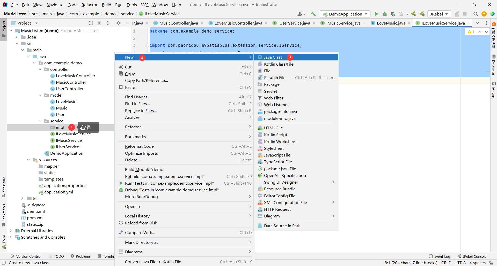Screen dimensions: 497x266
Task: Open Version Control tool window
Action: (x=26, y=256)
